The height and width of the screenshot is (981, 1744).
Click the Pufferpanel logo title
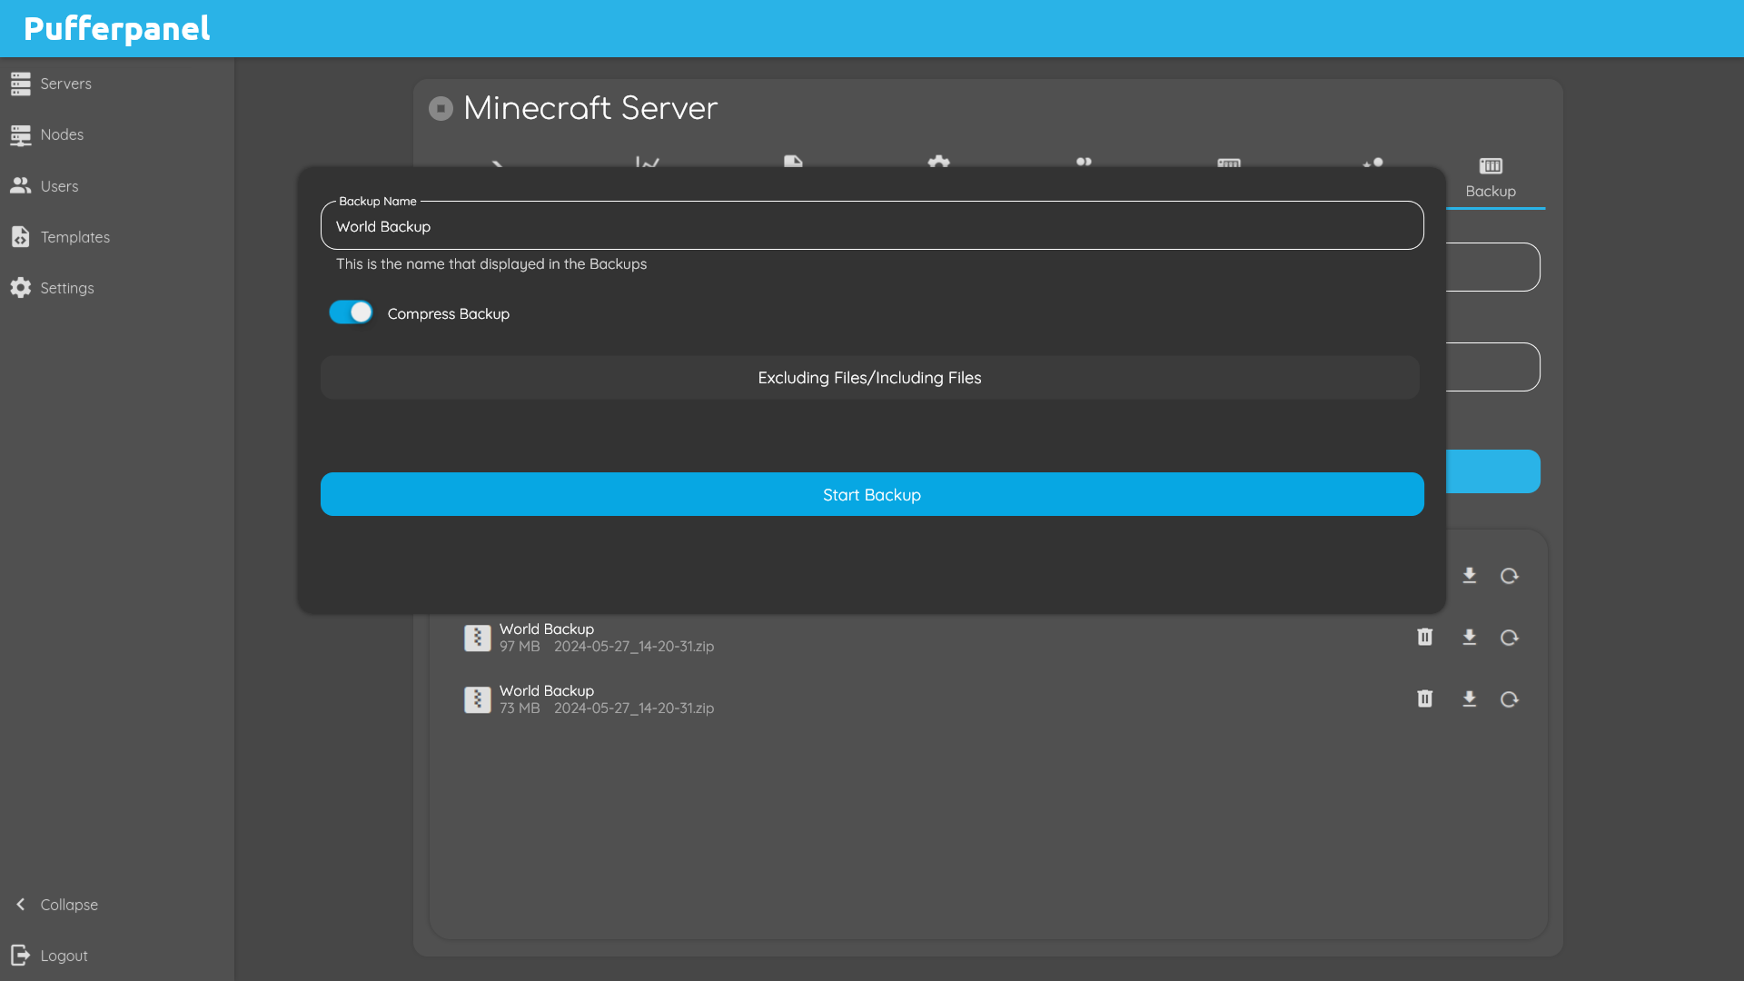(x=116, y=29)
